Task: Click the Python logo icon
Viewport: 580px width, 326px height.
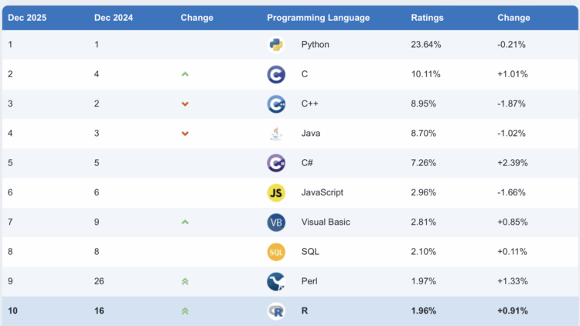Action: pos(276,45)
